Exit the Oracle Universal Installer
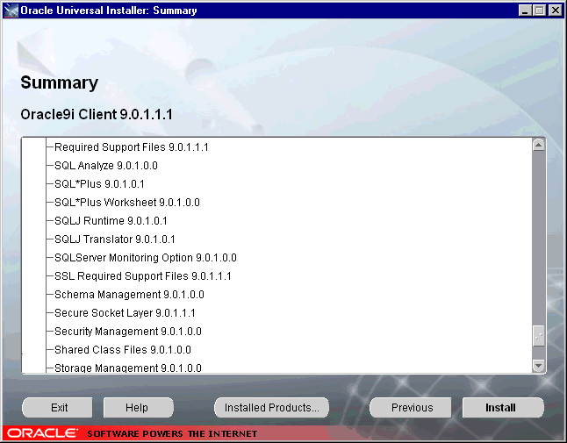The width and height of the screenshot is (567, 443). (x=58, y=408)
